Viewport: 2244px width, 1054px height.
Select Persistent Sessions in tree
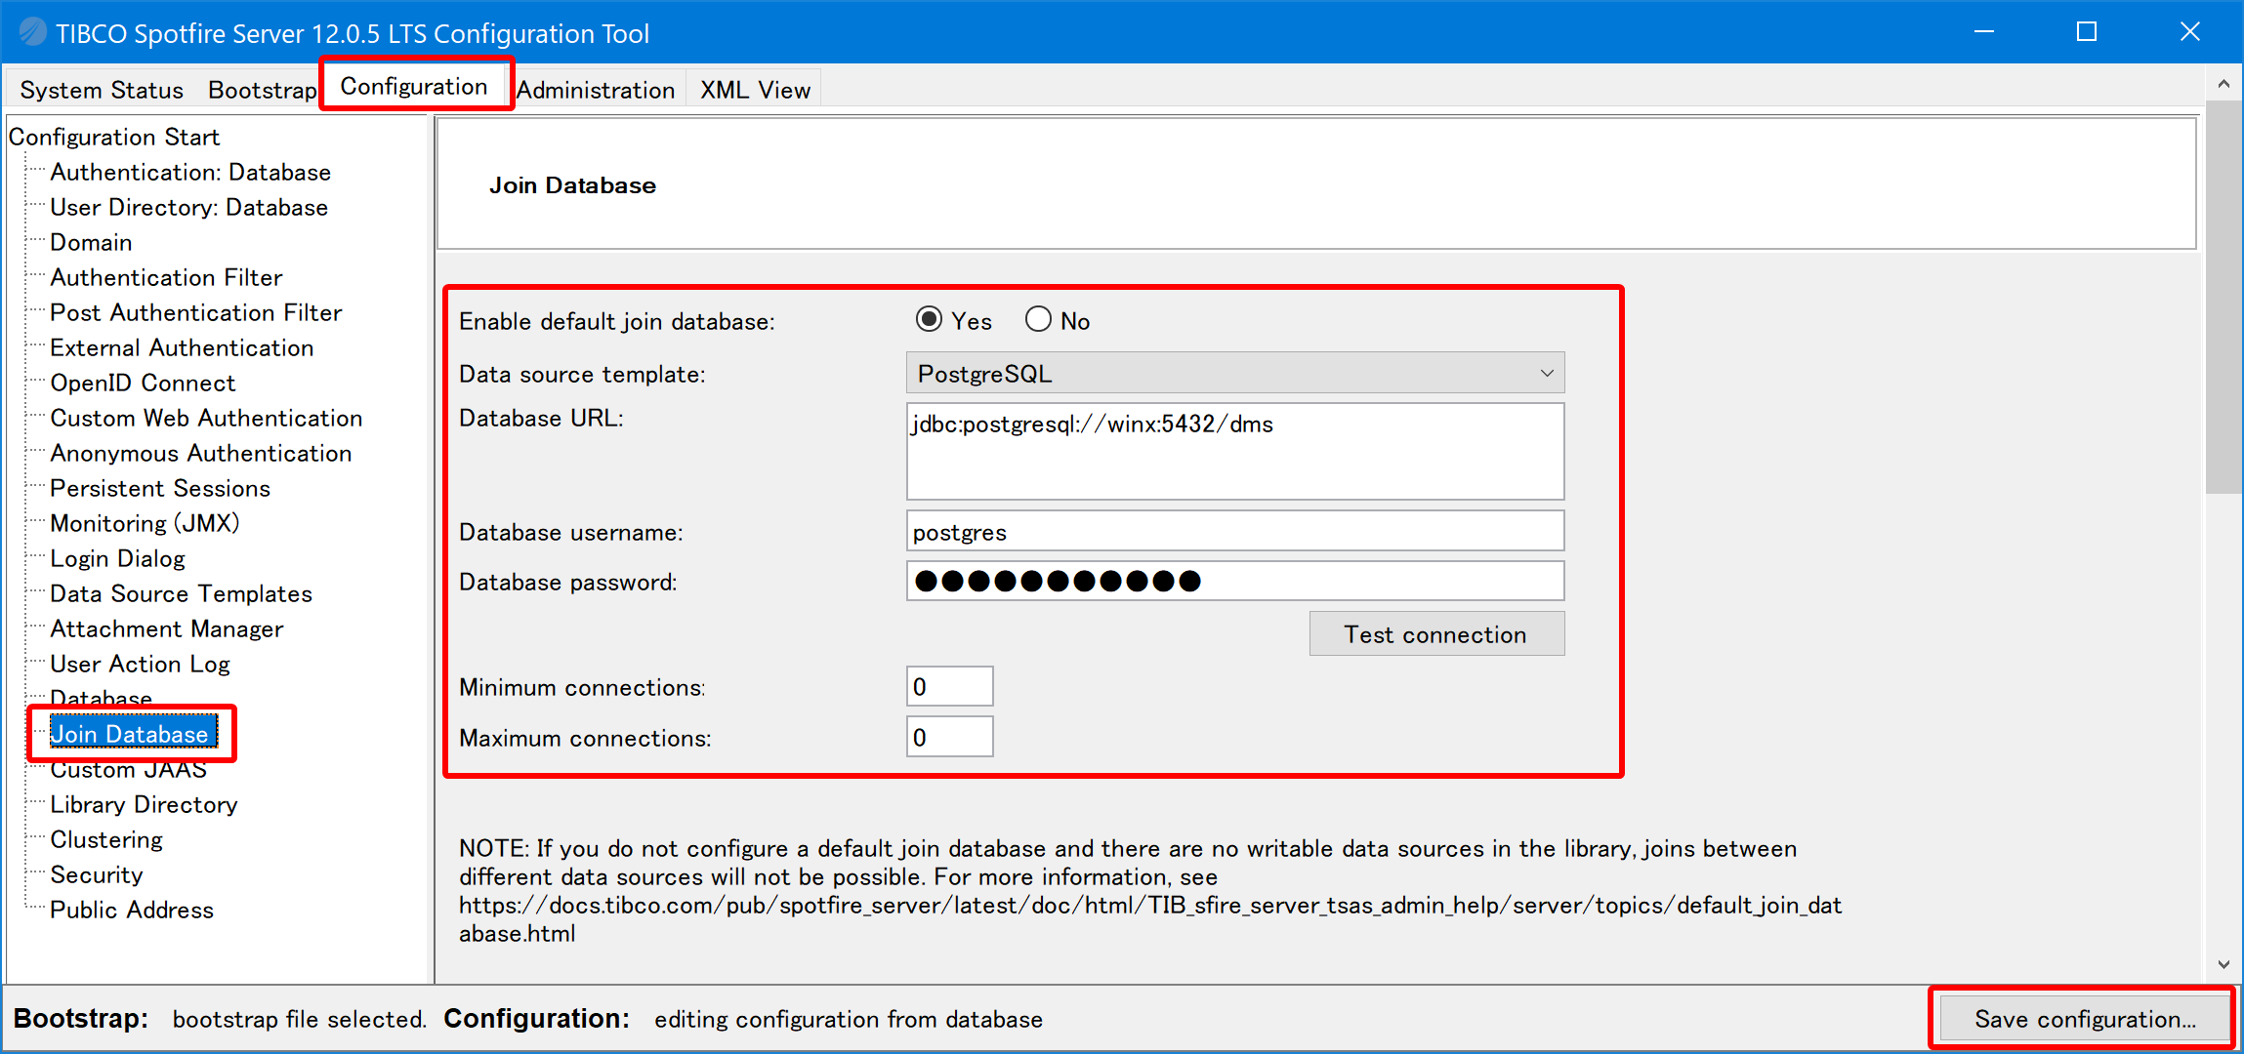click(x=160, y=488)
